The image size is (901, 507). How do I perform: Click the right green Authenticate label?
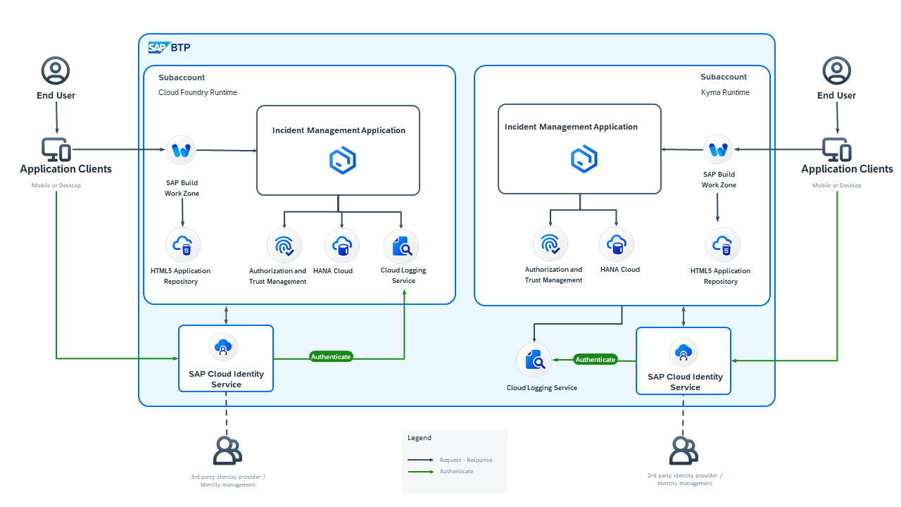(596, 360)
